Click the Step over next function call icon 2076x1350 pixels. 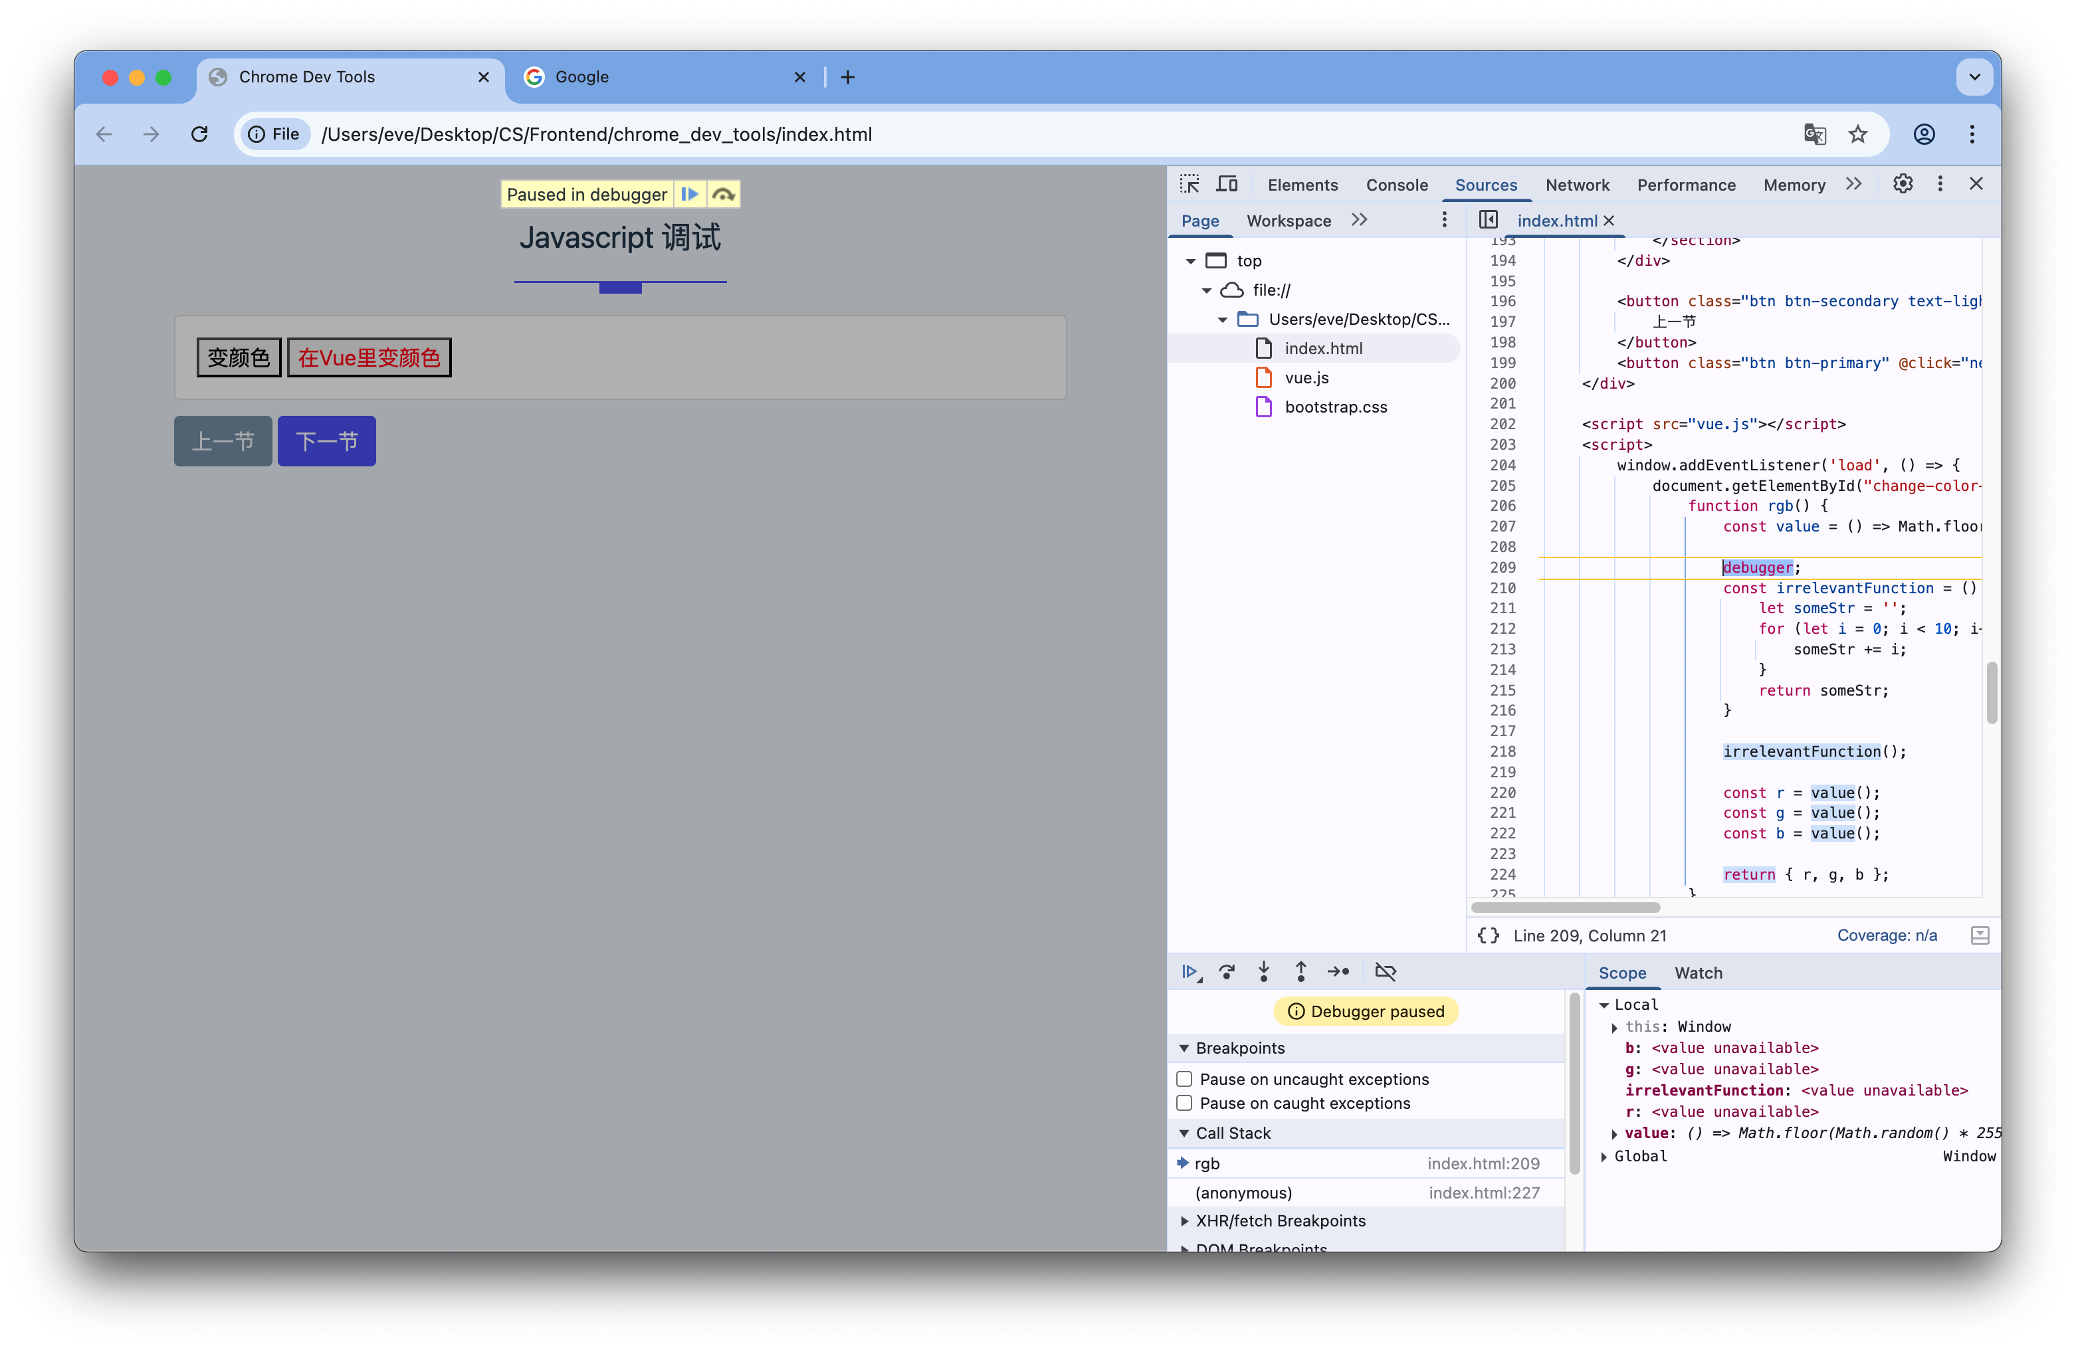[1227, 971]
